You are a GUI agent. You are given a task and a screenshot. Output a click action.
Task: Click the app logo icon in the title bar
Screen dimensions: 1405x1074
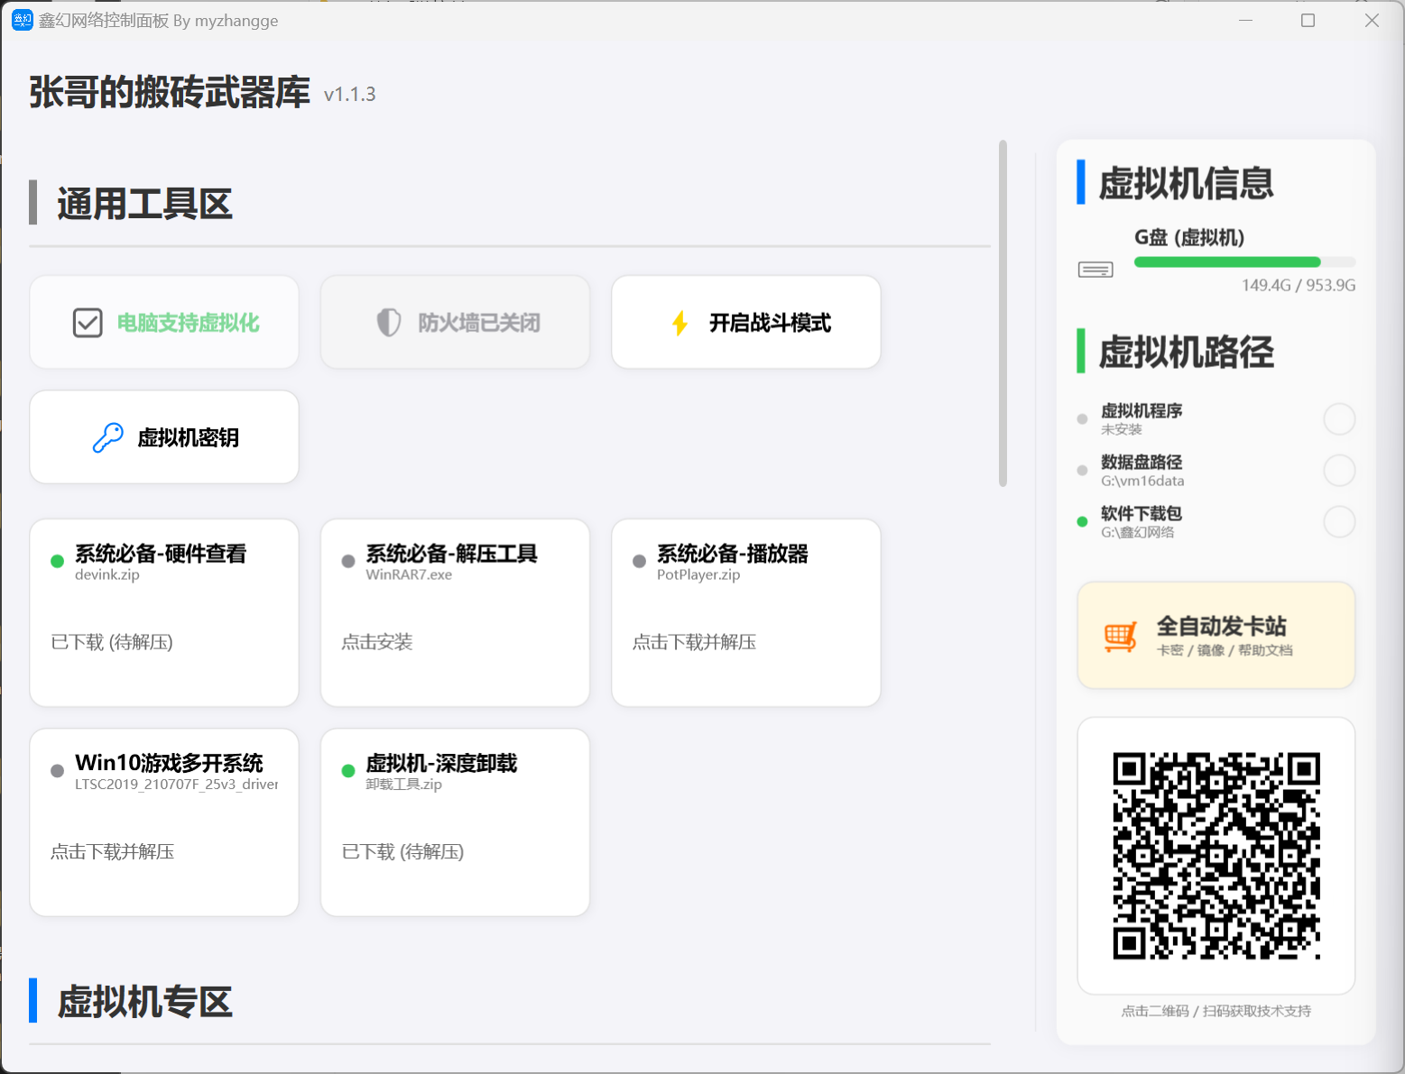(22, 20)
